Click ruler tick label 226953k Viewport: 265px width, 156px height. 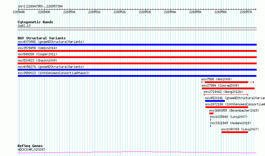[x=145, y=12]
